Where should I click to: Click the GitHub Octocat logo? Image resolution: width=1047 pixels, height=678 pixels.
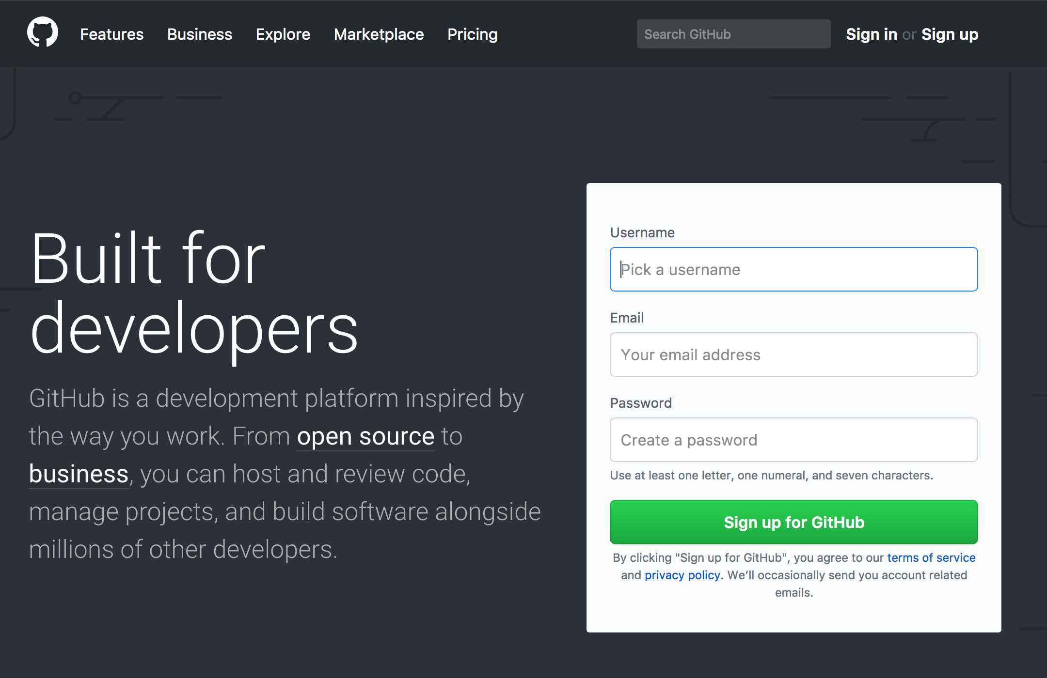(x=43, y=33)
